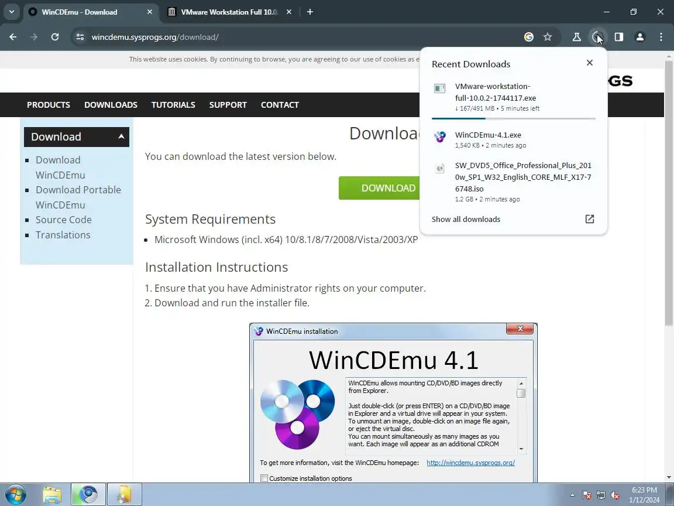This screenshot has height=506, width=674.
Task: Click the Office ISO file icon in downloads
Action: click(x=439, y=168)
